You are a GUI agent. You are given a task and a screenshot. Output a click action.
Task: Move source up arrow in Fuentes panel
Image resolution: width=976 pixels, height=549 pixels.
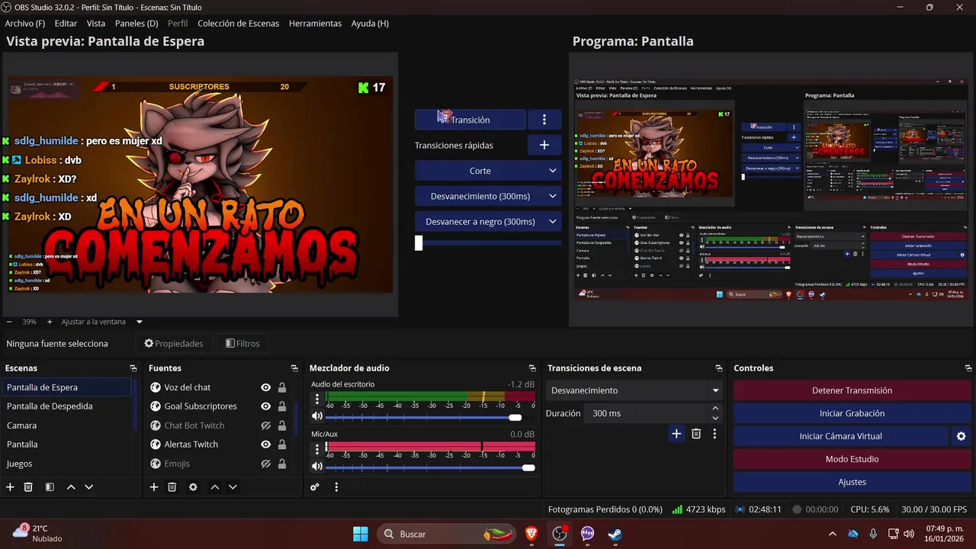point(215,486)
